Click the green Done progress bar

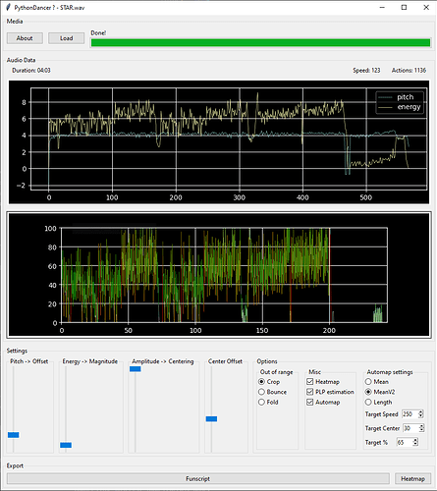point(260,42)
